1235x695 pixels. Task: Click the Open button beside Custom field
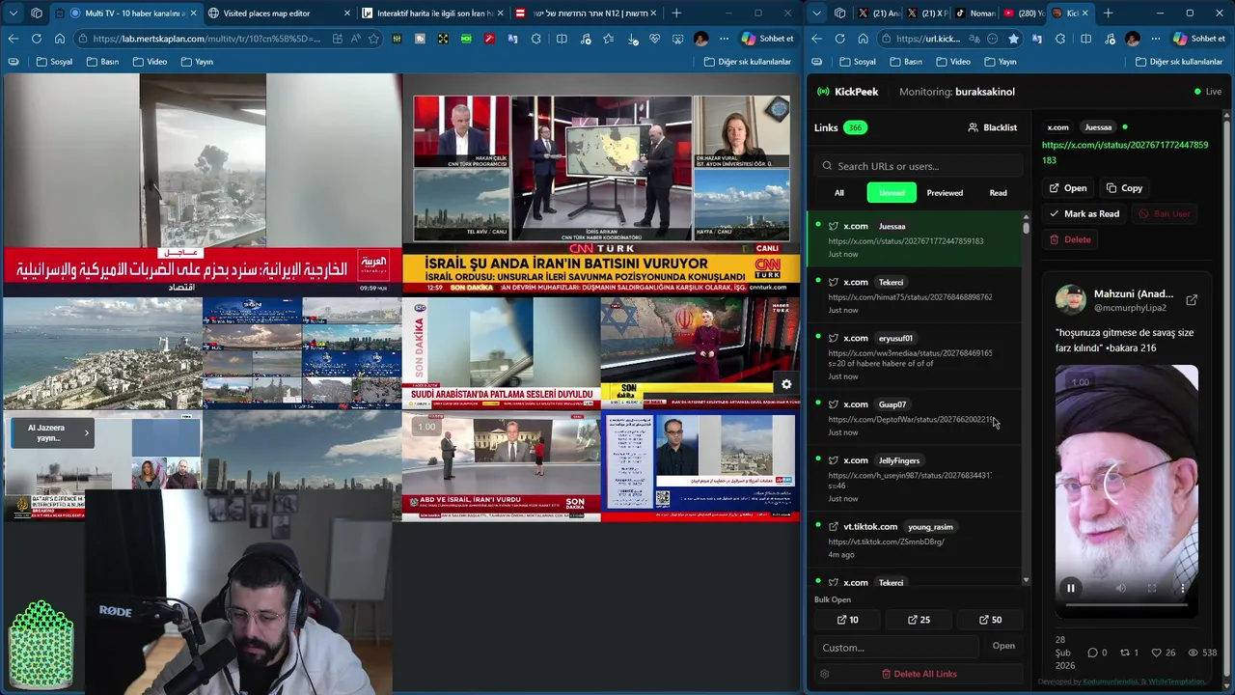pos(1003,646)
